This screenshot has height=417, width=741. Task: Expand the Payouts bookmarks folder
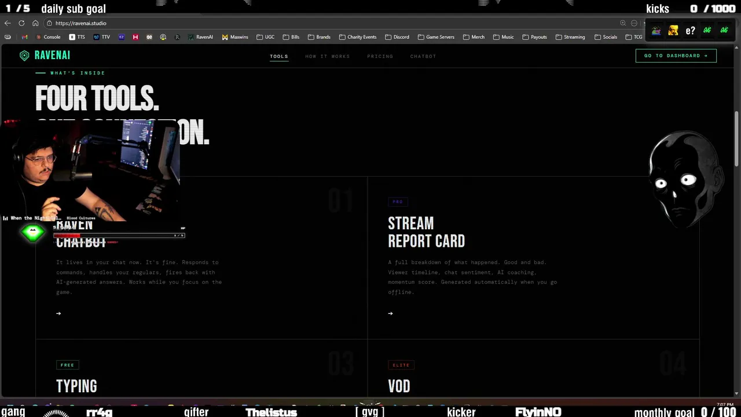534,37
